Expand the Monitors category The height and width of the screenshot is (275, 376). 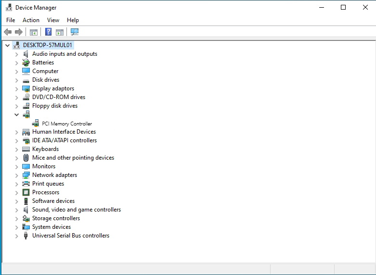tap(16, 167)
